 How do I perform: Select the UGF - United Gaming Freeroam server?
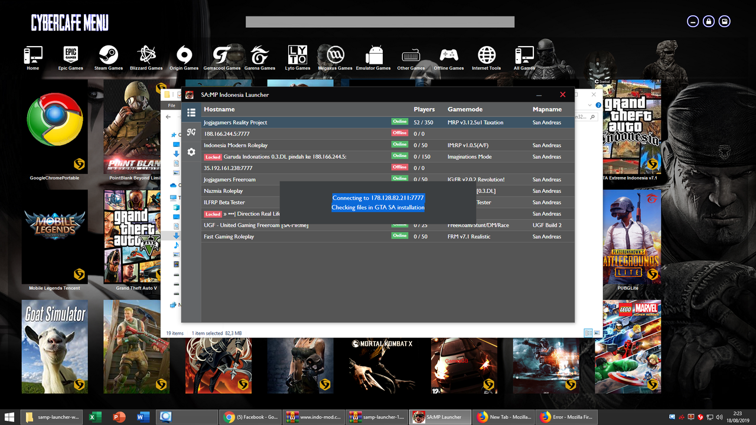point(388,227)
